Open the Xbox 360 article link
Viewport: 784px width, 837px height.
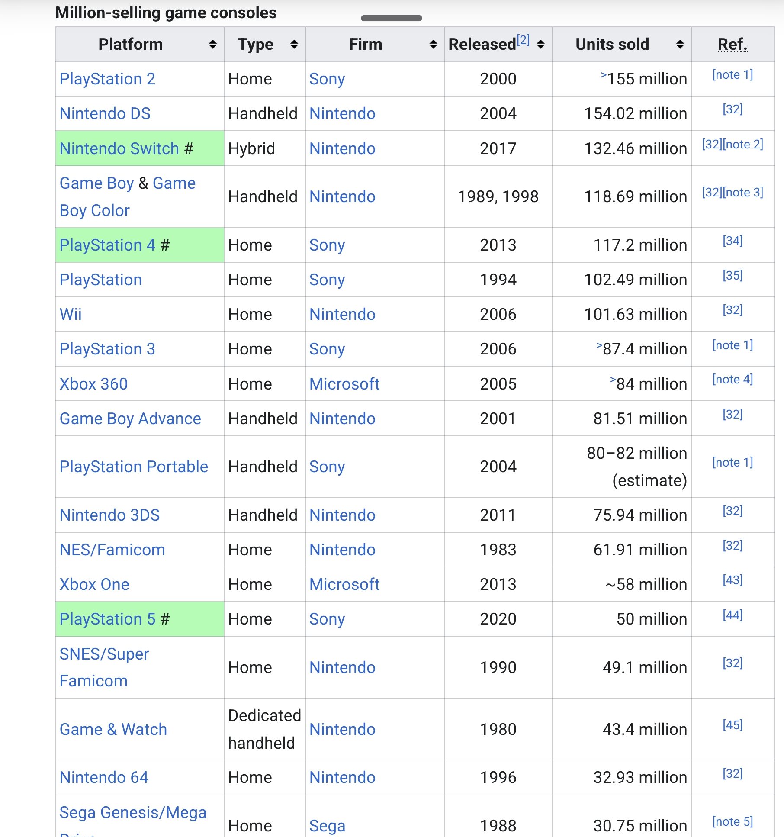[x=94, y=384]
